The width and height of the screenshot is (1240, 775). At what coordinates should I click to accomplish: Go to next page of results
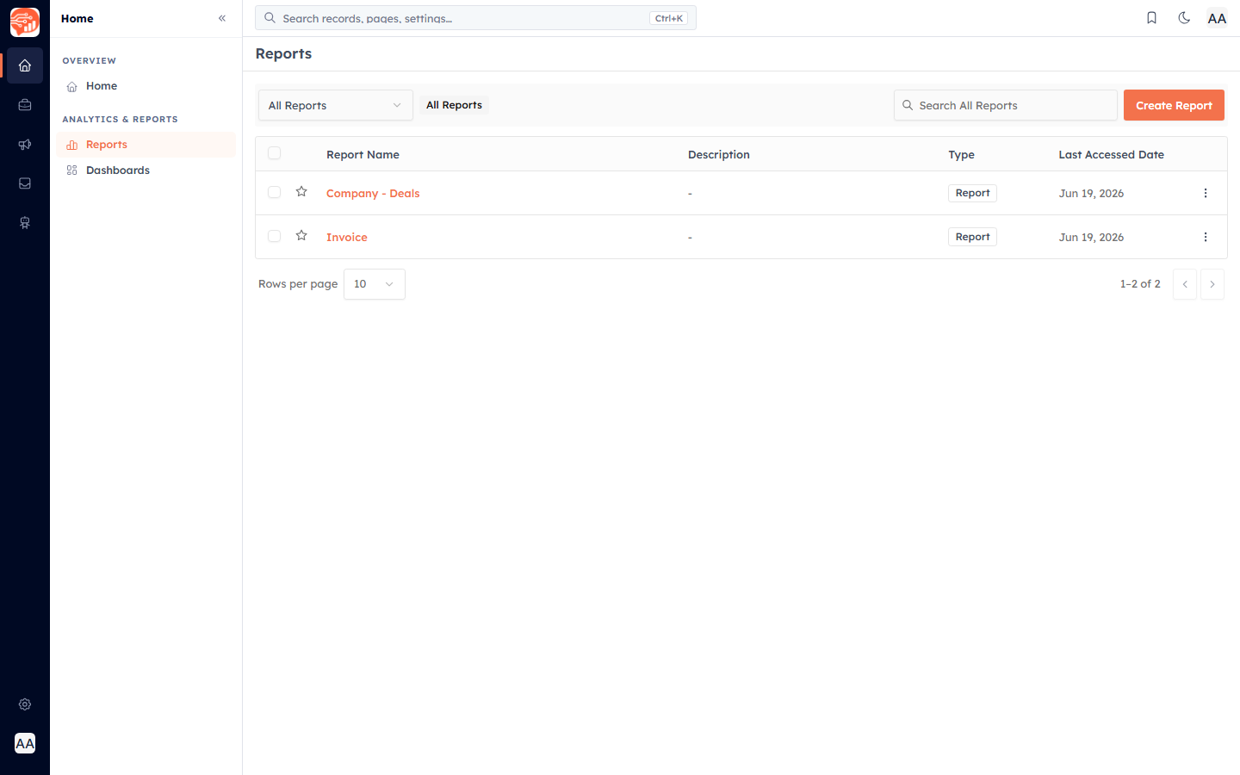(1212, 284)
